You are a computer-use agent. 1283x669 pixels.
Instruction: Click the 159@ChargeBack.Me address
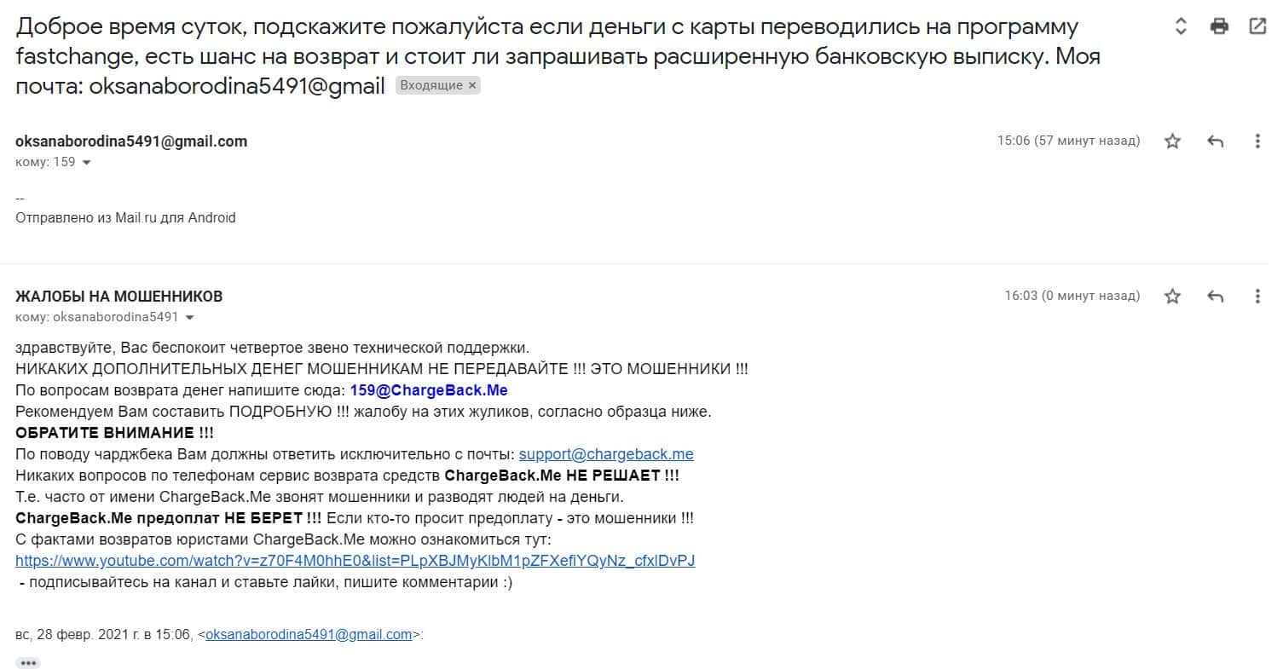point(429,390)
